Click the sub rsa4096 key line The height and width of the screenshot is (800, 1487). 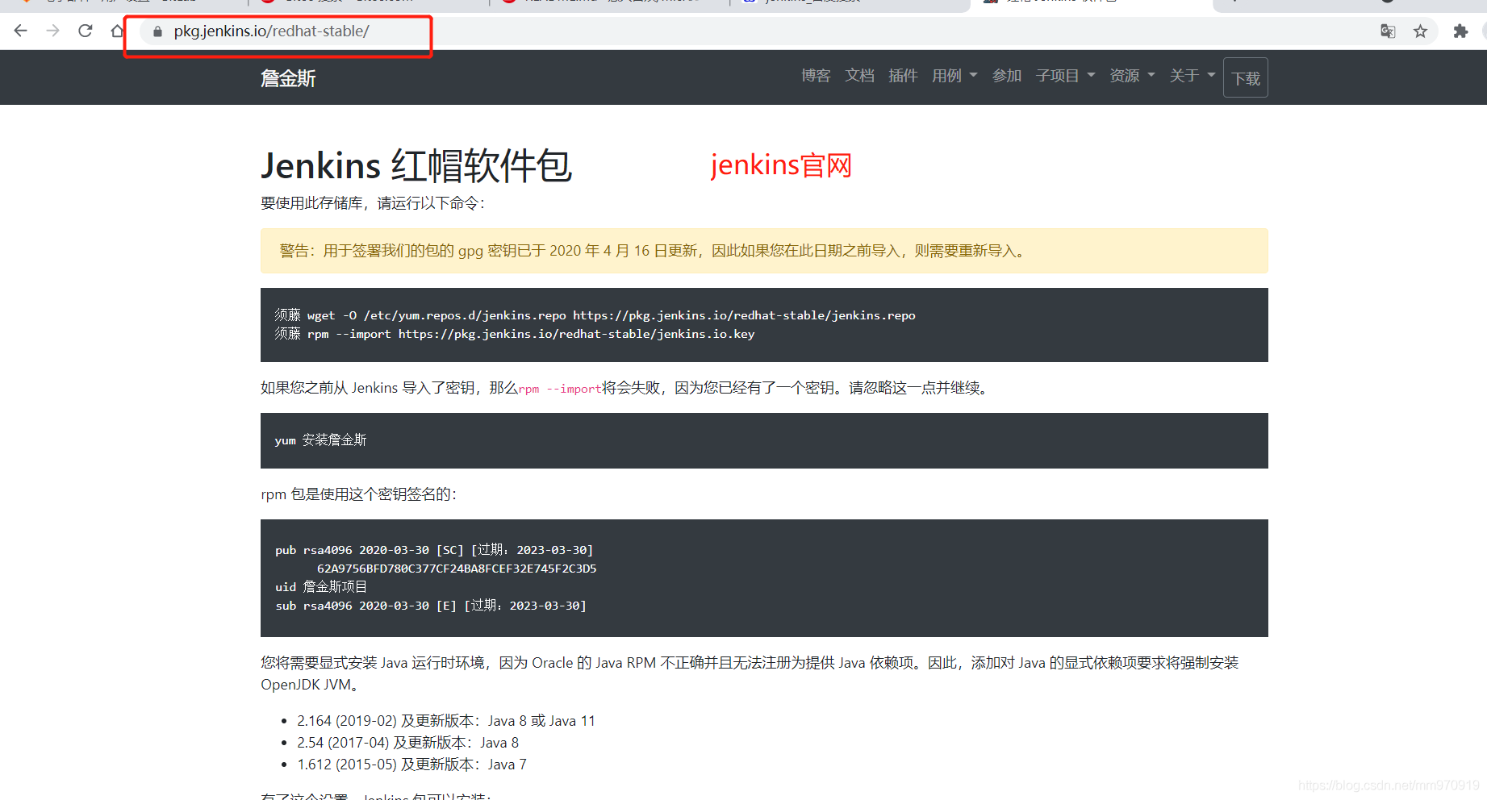pos(431,606)
